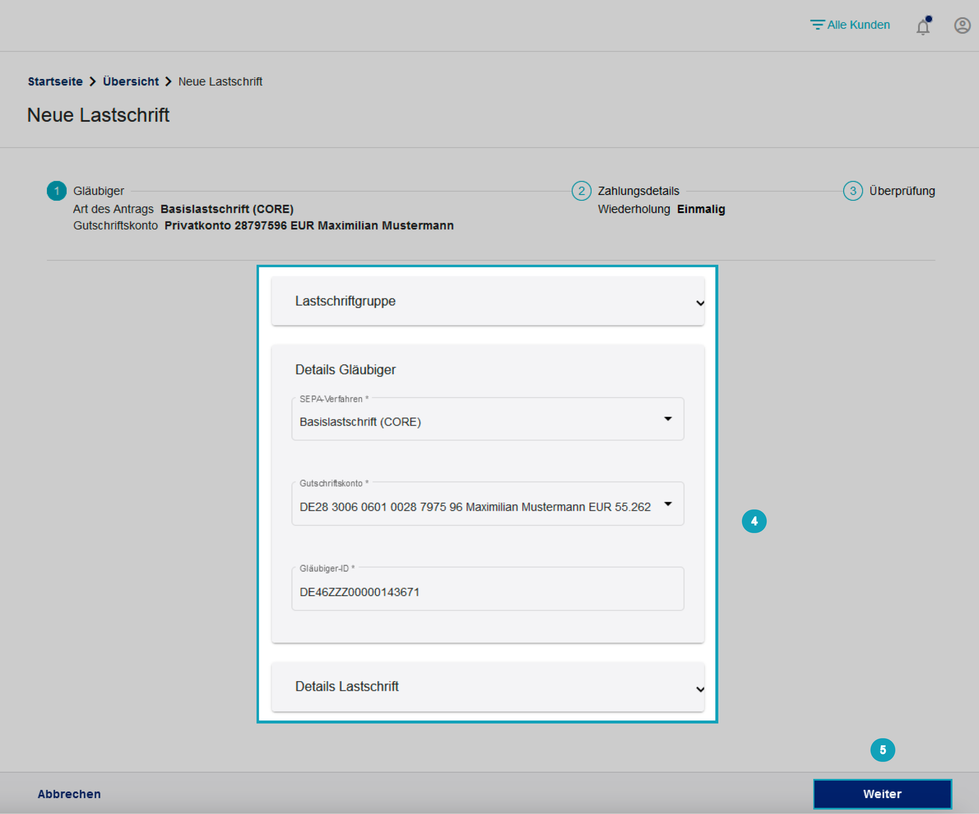Expand the Lastschriftgruppe section

pos(488,301)
